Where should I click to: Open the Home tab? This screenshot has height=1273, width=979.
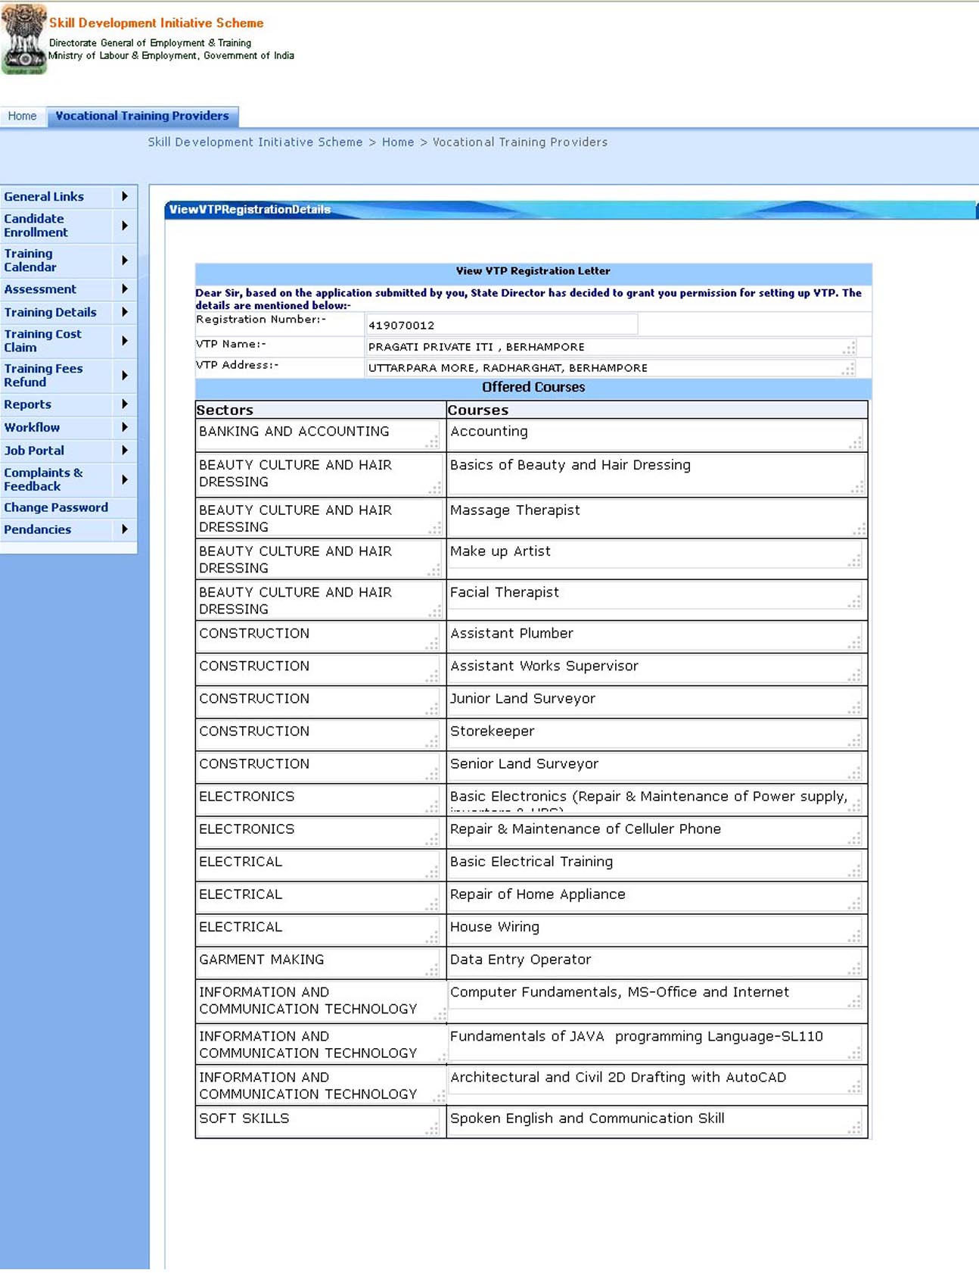click(23, 116)
